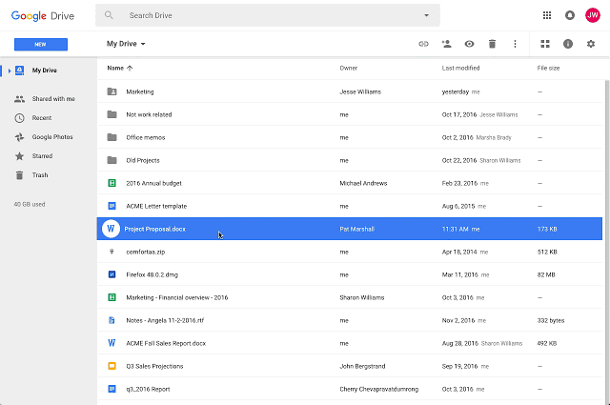This screenshot has height=405, width=610.
Task: Click the Search Drive field
Action: pyautogui.click(x=267, y=16)
